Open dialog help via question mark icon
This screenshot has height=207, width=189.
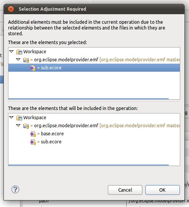click(15, 189)
